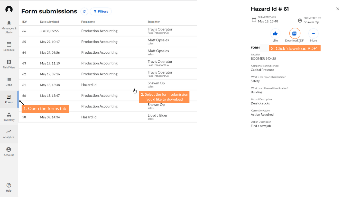Click the 'Safety' report classification value
This screenshot has height=197, width=351.
(x=255, y=81)
